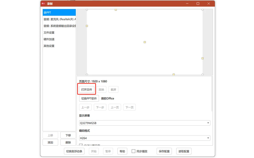Click the 打开文件 button
This screenshot has width=254, height=158.
pyautogui.click(x=87, y=90)
